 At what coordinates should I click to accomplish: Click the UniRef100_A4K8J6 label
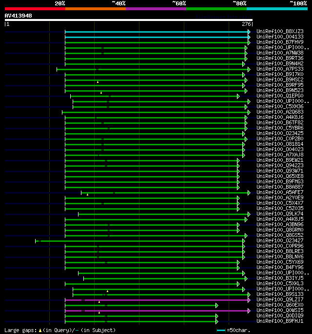coord(280,117)
